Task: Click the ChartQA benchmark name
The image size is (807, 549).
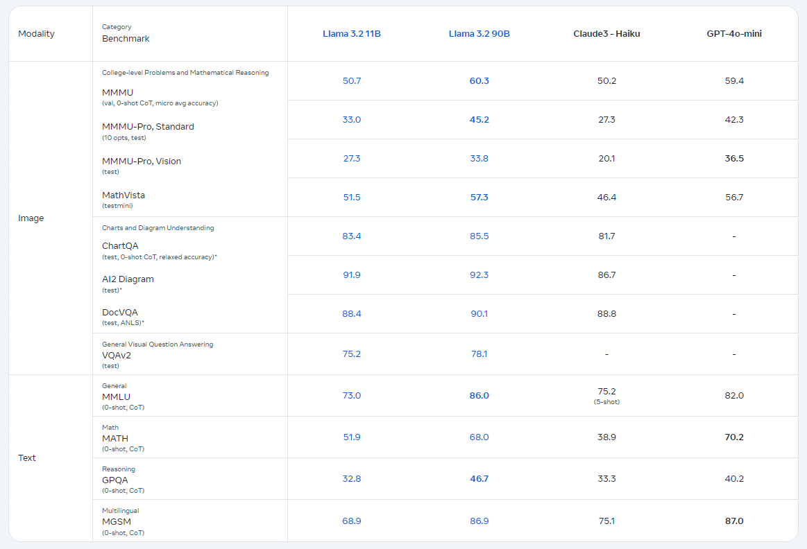Action: 120,245
